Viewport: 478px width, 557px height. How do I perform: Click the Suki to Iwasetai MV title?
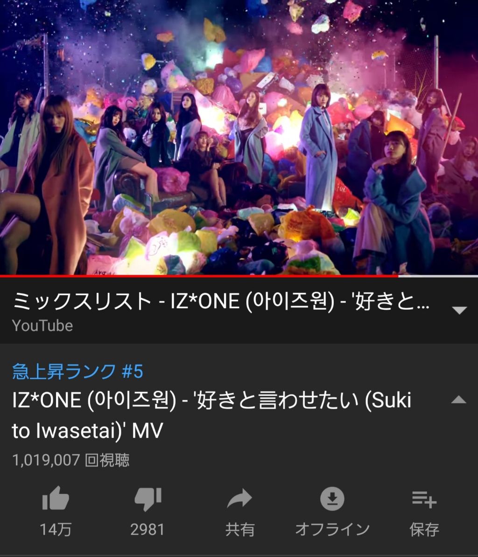(211, 415)
